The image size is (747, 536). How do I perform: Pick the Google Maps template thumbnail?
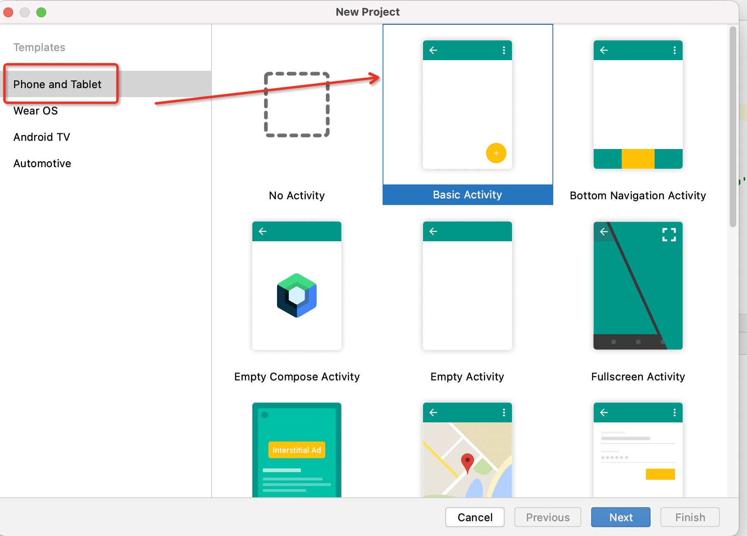pyautogui.click(x=467, y=450)
